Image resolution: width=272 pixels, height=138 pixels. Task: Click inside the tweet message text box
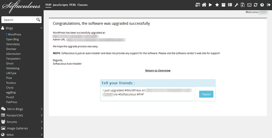(148, 94)
